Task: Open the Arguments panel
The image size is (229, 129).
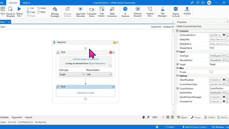Action: click(17, 117)
